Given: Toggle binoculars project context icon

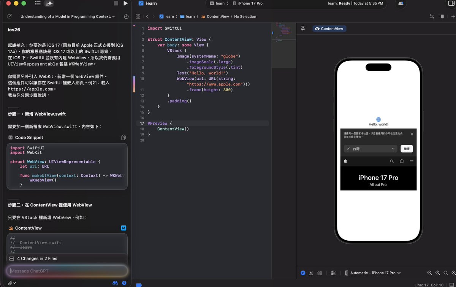Looking at the screenshot, I should pyautogui.click(x=115, y=283).
